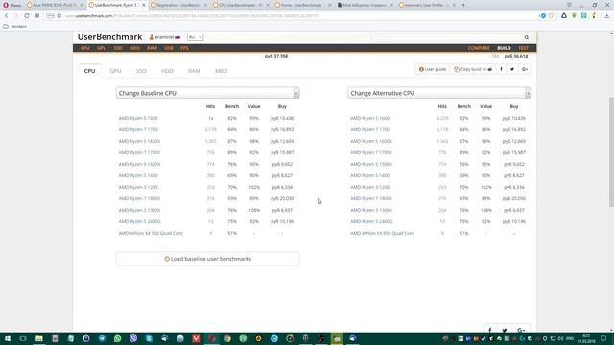Open Task View on the taskbar
Screen dimensions: 614x345
coord(23,338)
